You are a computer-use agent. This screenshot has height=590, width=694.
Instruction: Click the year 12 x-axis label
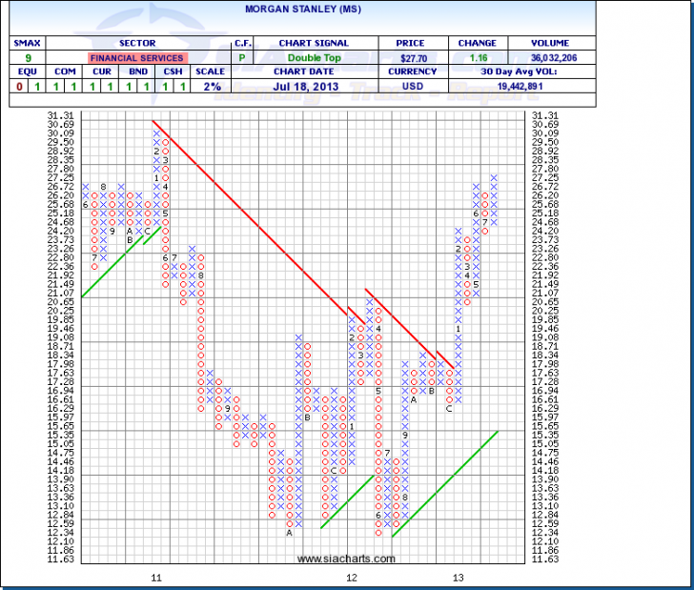[x=352, y=579]
